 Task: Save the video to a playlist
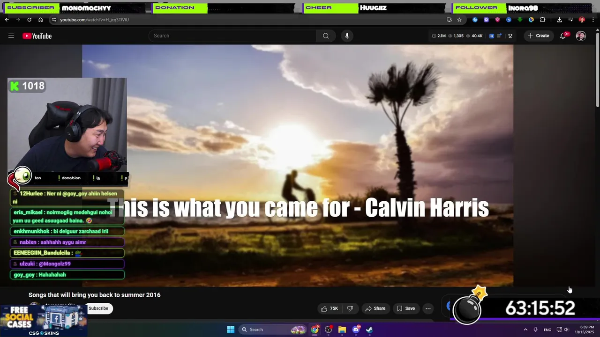[x=406, y=308]
